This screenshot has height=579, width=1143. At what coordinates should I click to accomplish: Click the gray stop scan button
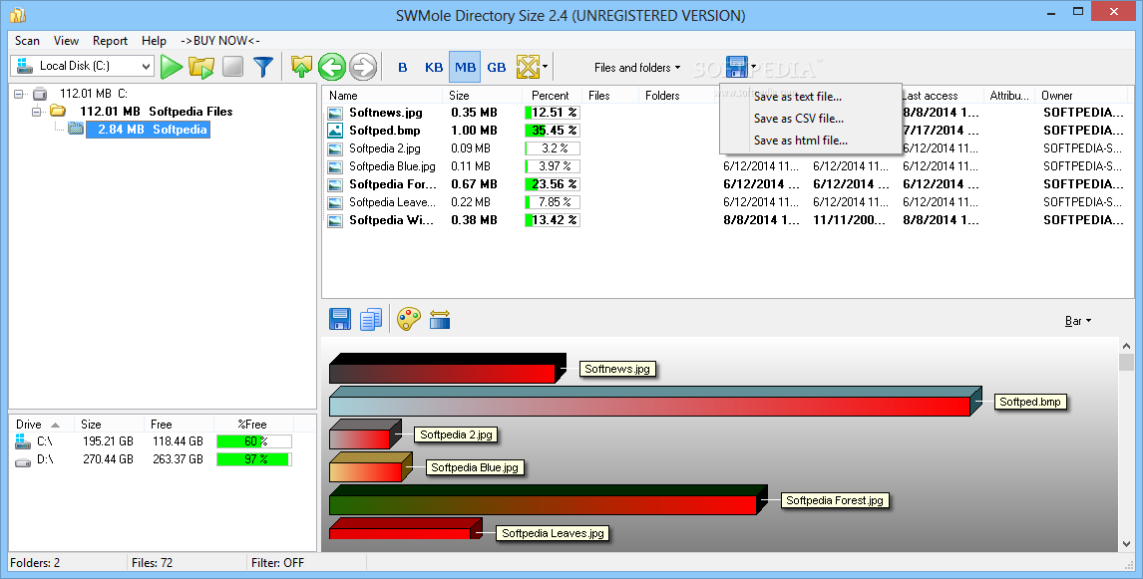click(x=232, y=67)
